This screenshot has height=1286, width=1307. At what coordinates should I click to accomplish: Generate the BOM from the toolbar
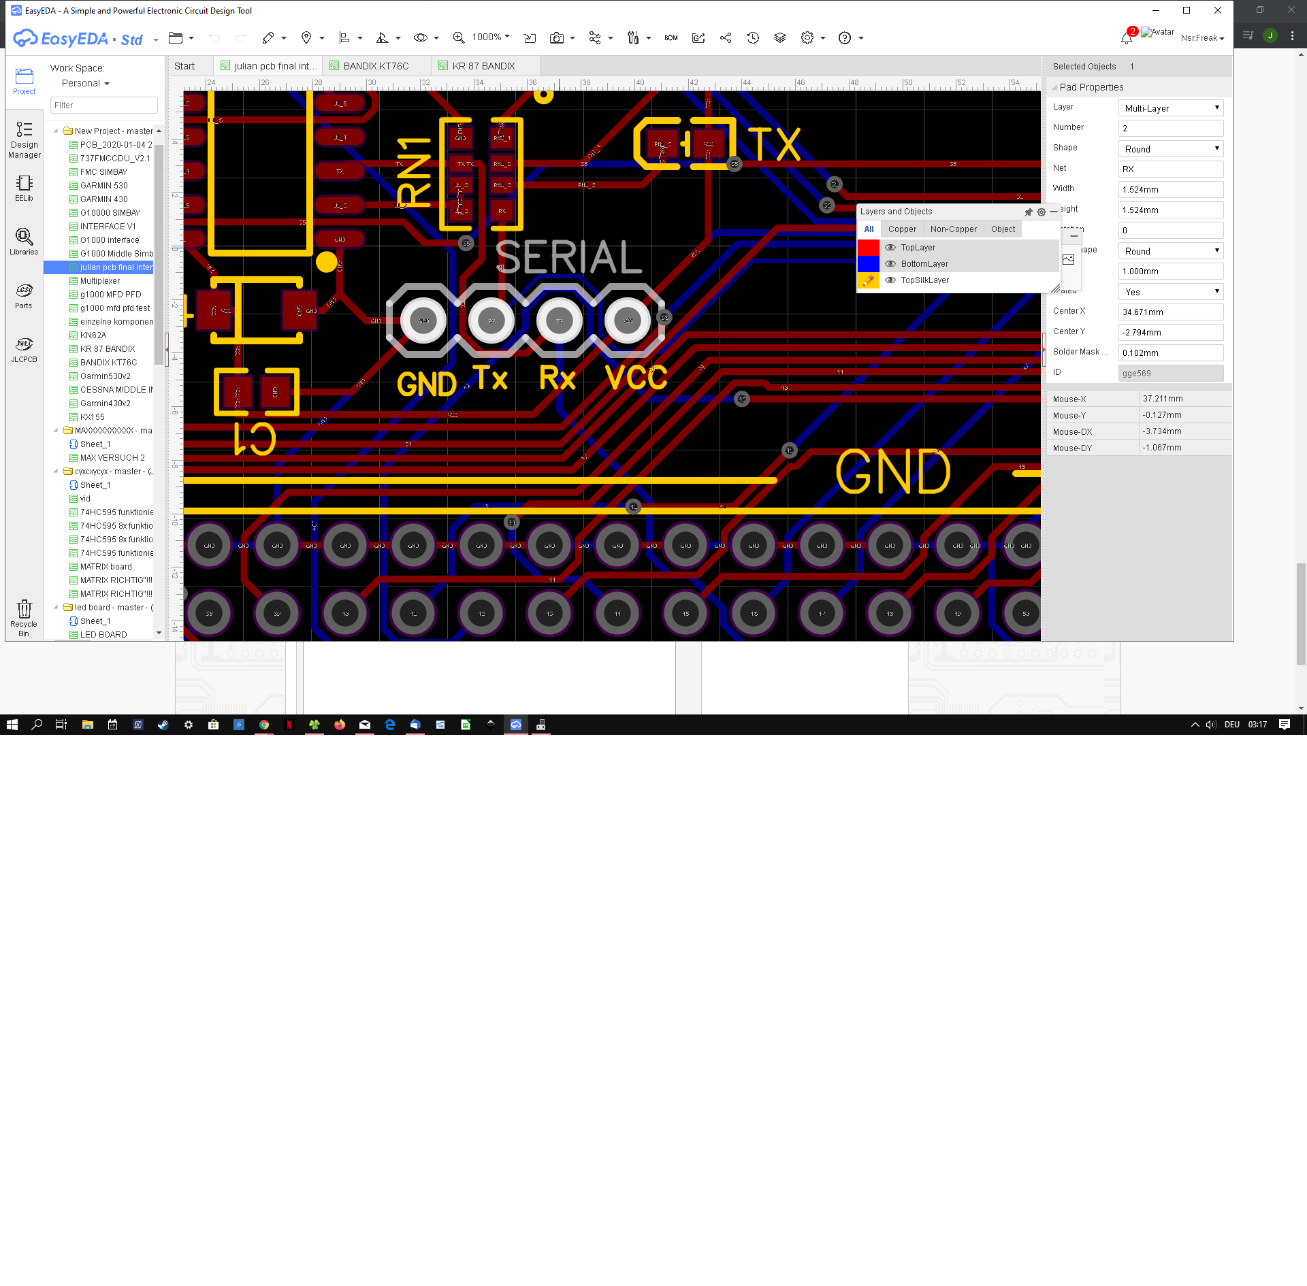click(671, 38)
